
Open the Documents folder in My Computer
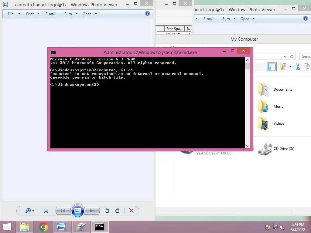pyautogui.click(x=275, y=89)
